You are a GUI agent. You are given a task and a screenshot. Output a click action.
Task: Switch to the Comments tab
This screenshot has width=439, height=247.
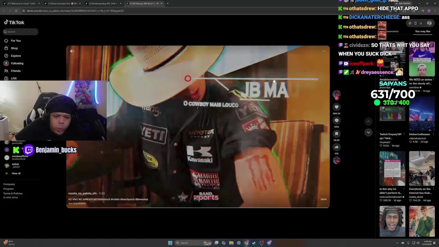tap(392, 31)
